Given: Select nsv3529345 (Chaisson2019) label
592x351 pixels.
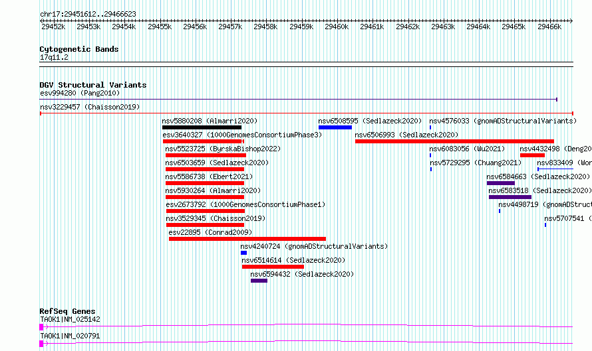Looking at the screenshot, I should (x=216, y=218).
